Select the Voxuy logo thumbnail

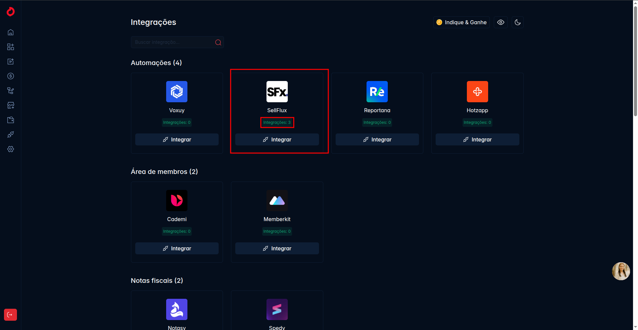pyautogui.click(x=177, y=92)
